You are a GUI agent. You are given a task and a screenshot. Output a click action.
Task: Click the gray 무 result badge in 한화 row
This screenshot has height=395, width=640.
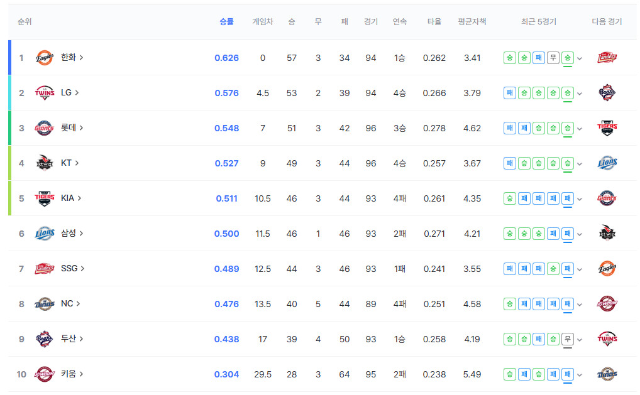coord(553,58)
